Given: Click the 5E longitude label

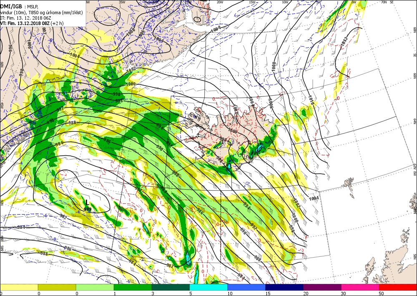Looking at the screenshot, I should click(392, 2).
